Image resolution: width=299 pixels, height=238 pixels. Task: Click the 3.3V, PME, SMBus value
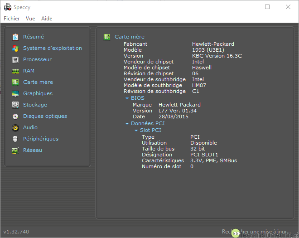(x=213, y=160)
